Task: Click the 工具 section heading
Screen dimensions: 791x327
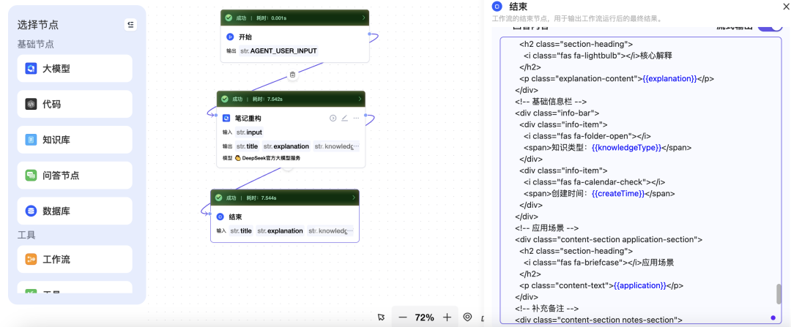Action: tap(26, 236)
